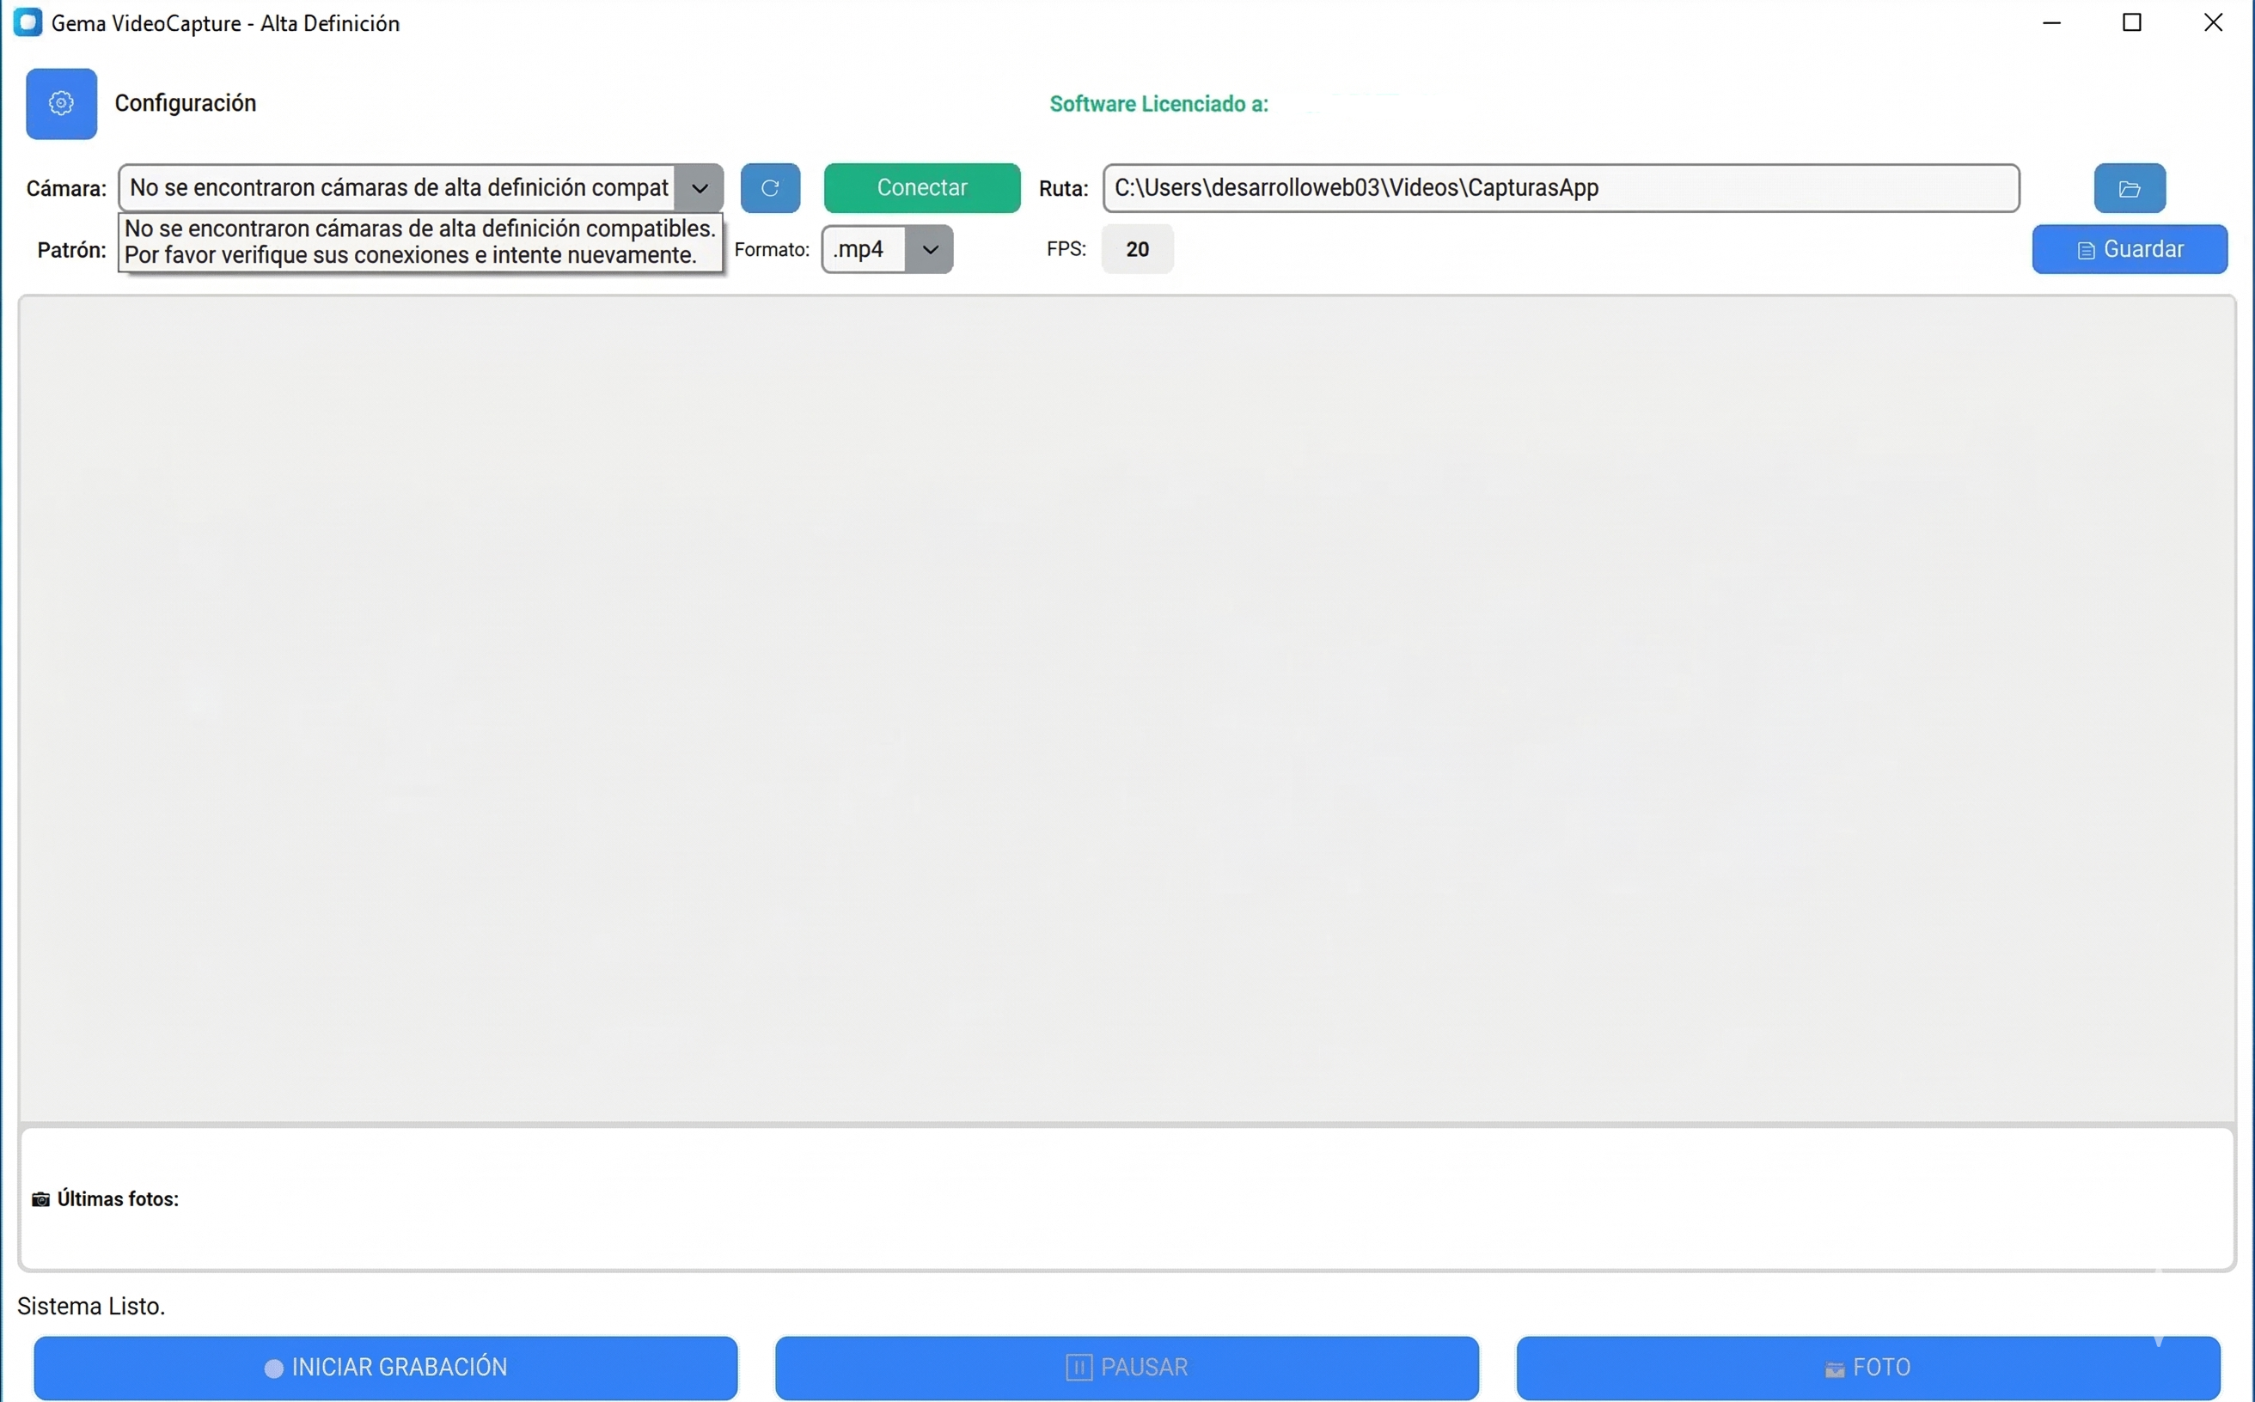Browse for the save folder

coord(2129,188)
